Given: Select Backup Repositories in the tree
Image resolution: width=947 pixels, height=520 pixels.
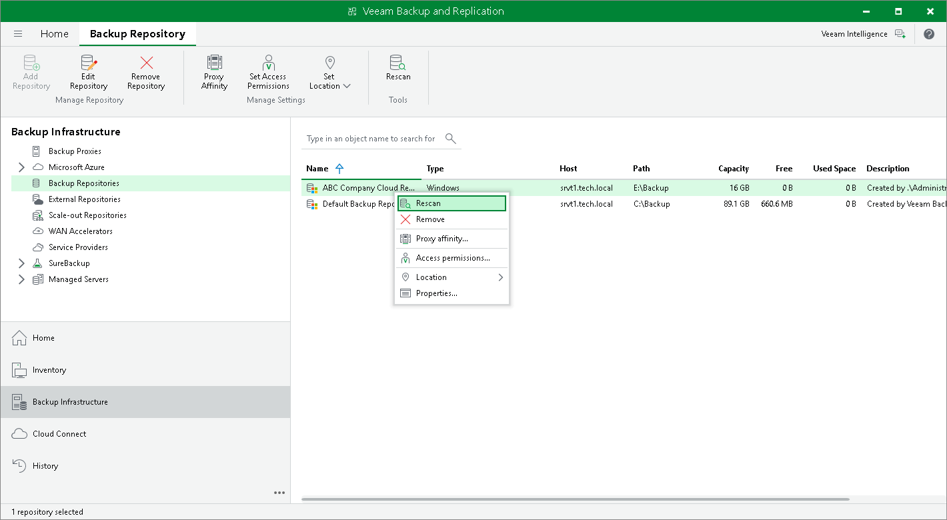Looking at the screenshot, I should (x=151, y=183).
